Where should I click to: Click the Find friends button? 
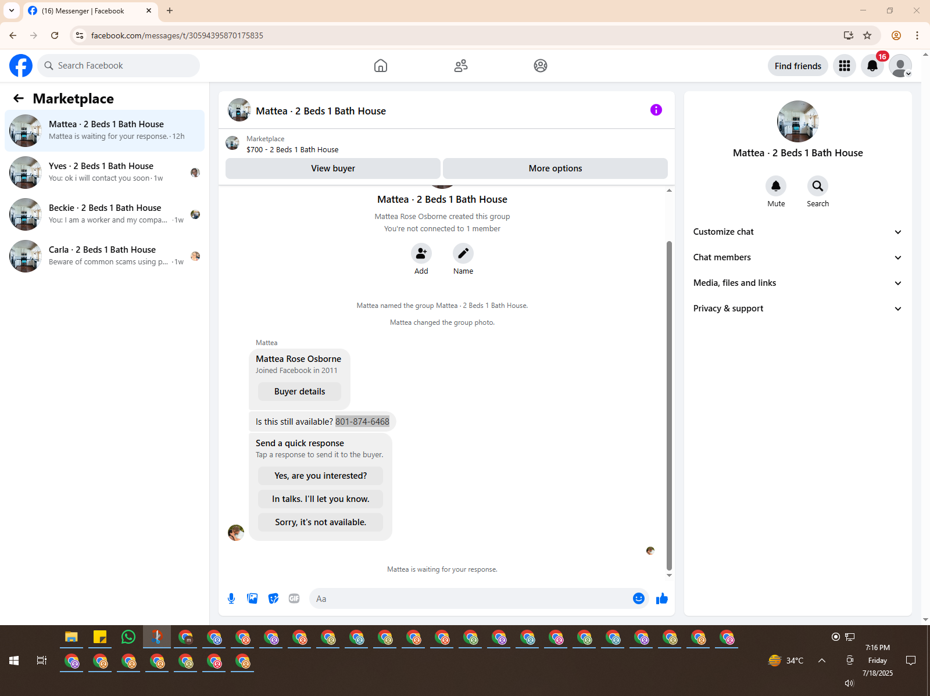(797, 66)
